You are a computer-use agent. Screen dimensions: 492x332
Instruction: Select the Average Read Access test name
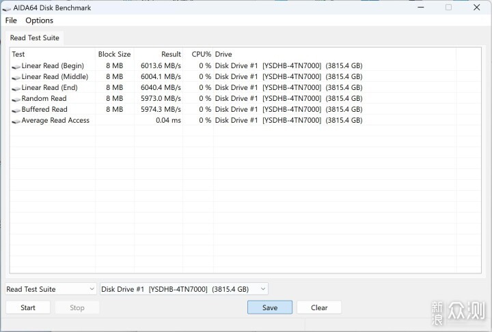pyautogui.click(x=55, y=121)
